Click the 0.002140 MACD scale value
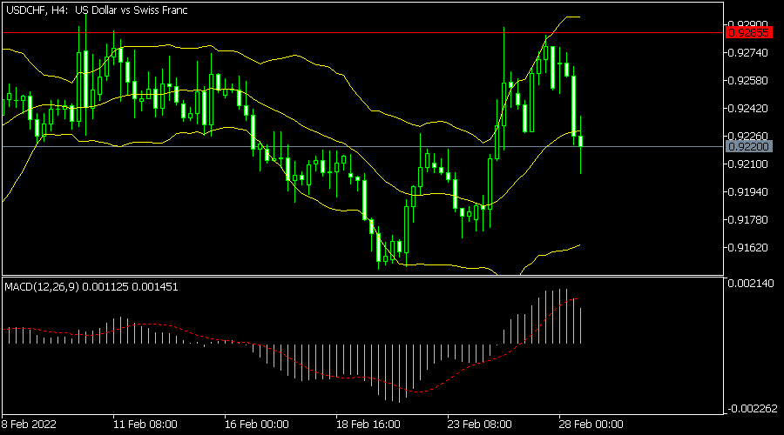The height and width of the screenshot is (435, 784). click(751, 283)
